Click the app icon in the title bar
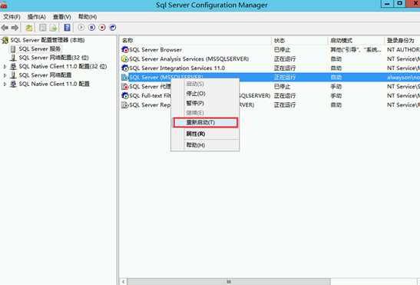Image resolution: width=420 pixels, height=285 pixels. pyautogui.click(x=3, y=5)
